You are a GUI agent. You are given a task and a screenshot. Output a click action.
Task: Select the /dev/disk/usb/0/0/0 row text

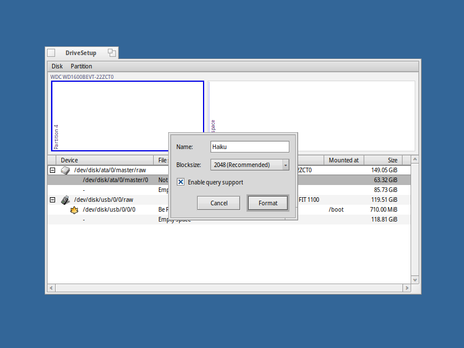coord(109,209)
